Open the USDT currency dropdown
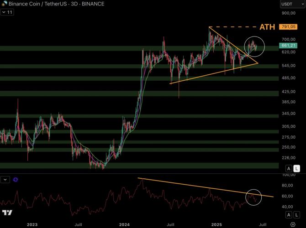Viewport: 306px width, 228px height. [x=293, y=4]
